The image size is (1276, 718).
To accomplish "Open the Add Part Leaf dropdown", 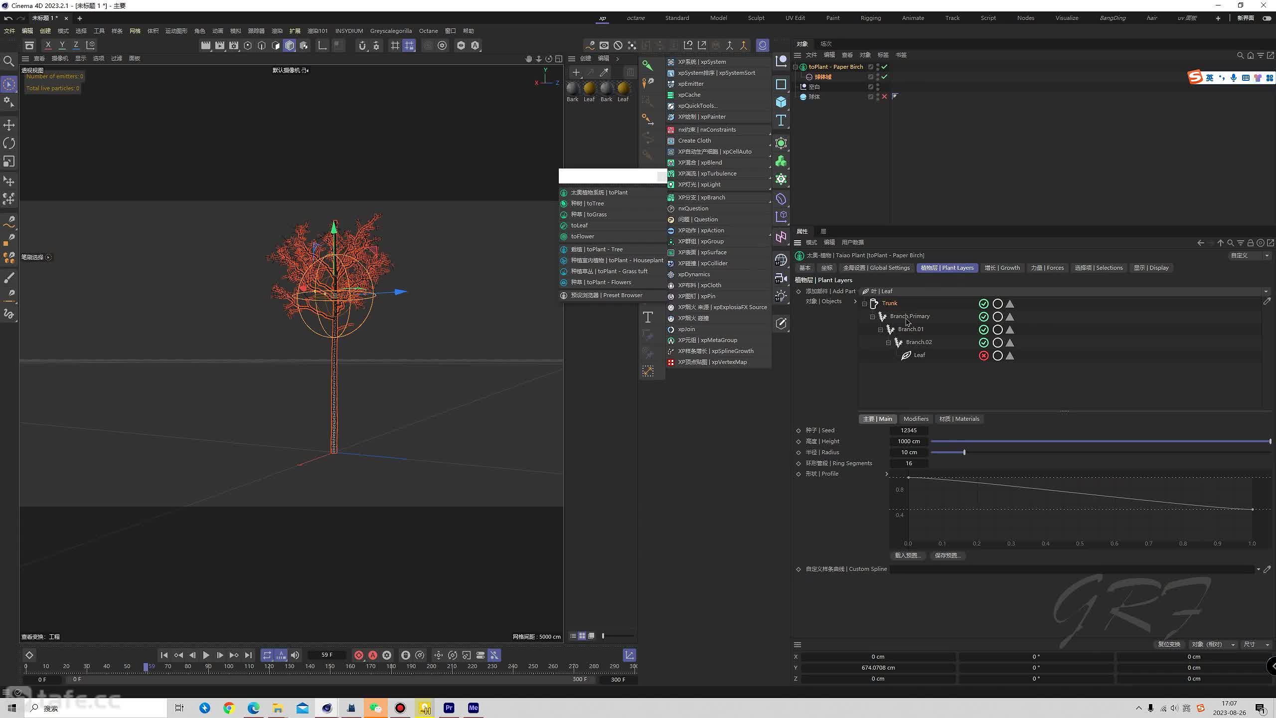I will [1065, 291].
